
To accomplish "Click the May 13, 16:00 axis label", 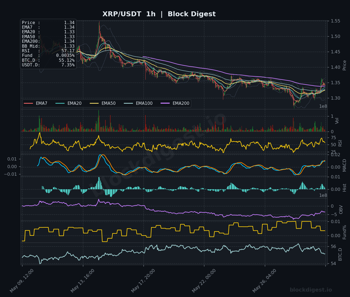I will pos(83,280).
